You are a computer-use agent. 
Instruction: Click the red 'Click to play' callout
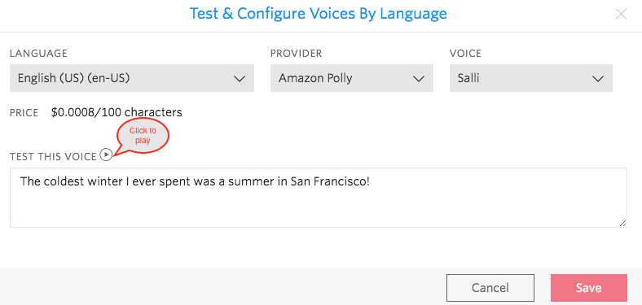coord(143,136)
